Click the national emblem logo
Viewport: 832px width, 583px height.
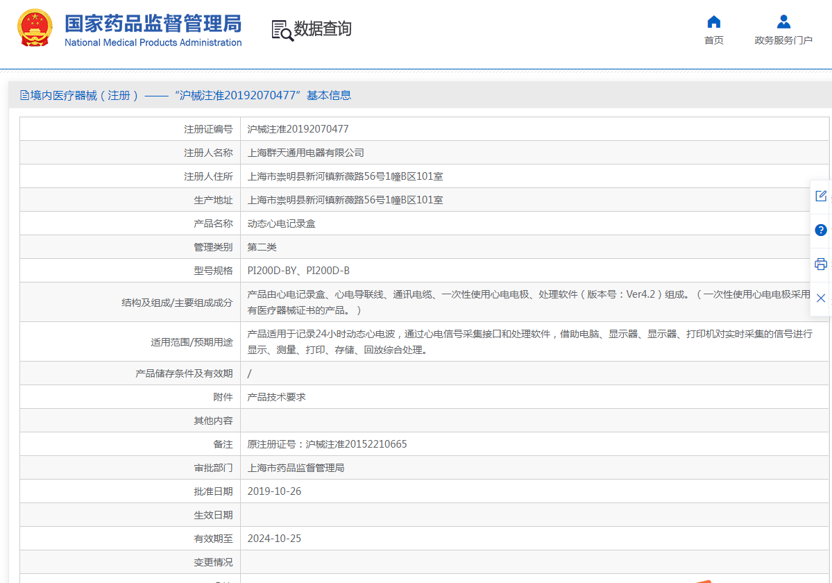(x=35, y=28)
